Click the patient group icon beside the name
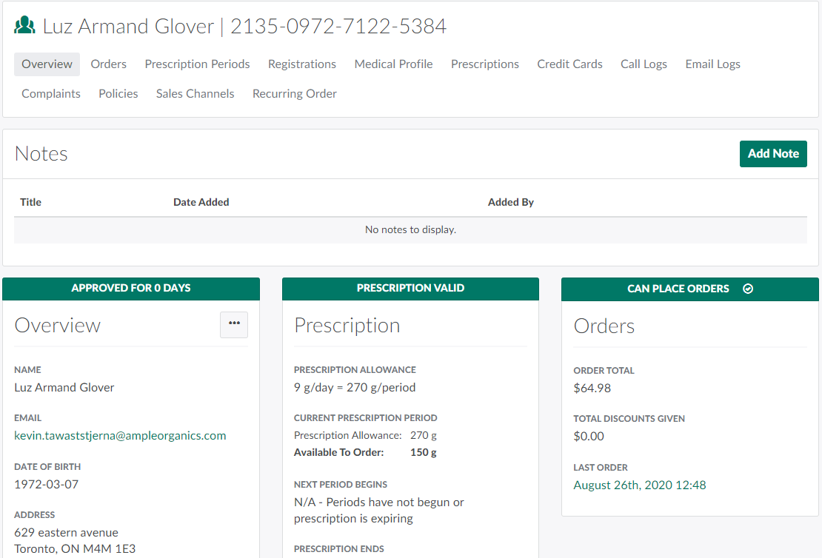This screenshot has width=822, height=558. coord(25,26)
